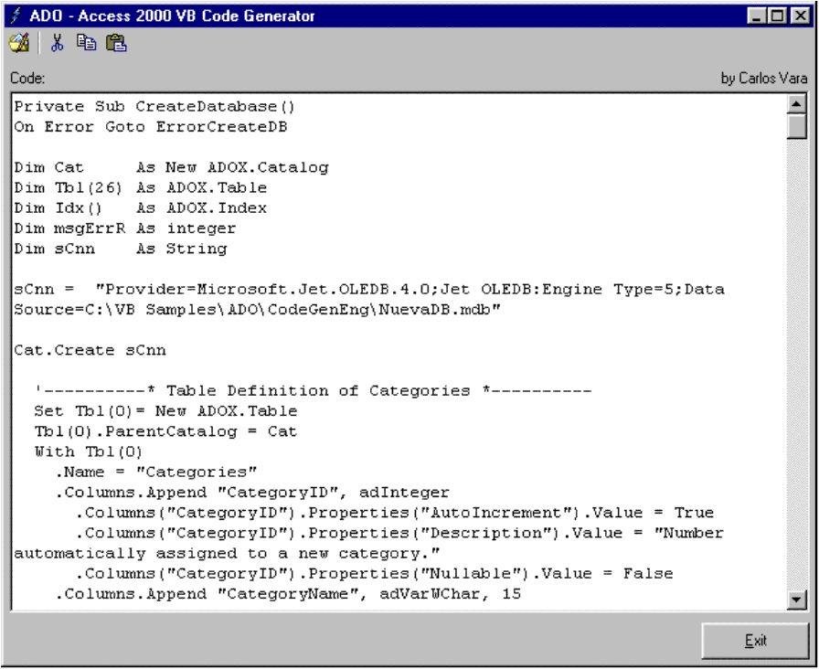Click the "Cat.Create sCnn" line

(90, 350)
